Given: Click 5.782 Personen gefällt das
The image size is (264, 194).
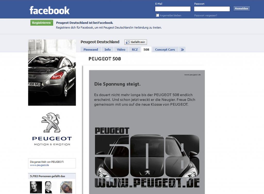Looking at the screenshot, I should click(x=47, y=176).
